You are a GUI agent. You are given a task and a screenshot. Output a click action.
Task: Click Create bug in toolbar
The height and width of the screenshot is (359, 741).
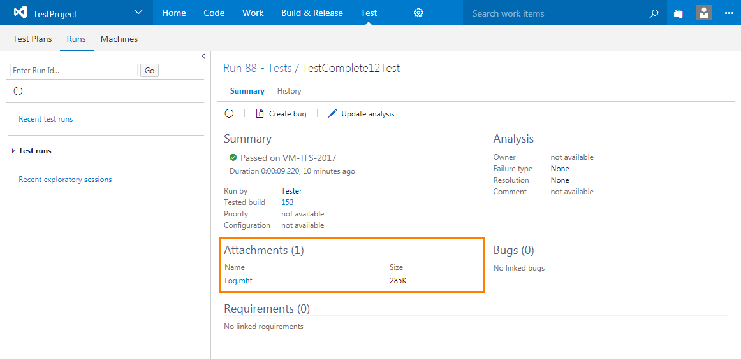[281, 114]
